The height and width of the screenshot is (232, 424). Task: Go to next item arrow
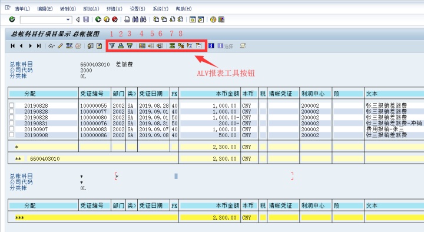(x=30, y=46)
